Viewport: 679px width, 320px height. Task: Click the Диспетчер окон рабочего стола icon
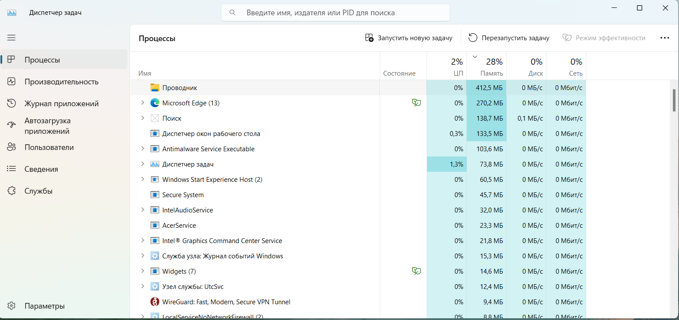click(x=154, y=133)
